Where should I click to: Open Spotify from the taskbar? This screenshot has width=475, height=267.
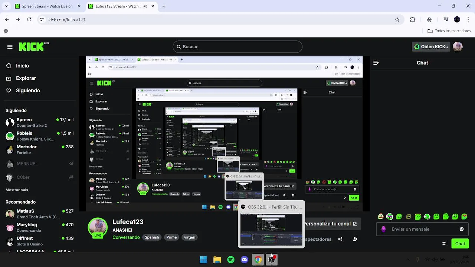pyautogui.click(x=231, y=260)
